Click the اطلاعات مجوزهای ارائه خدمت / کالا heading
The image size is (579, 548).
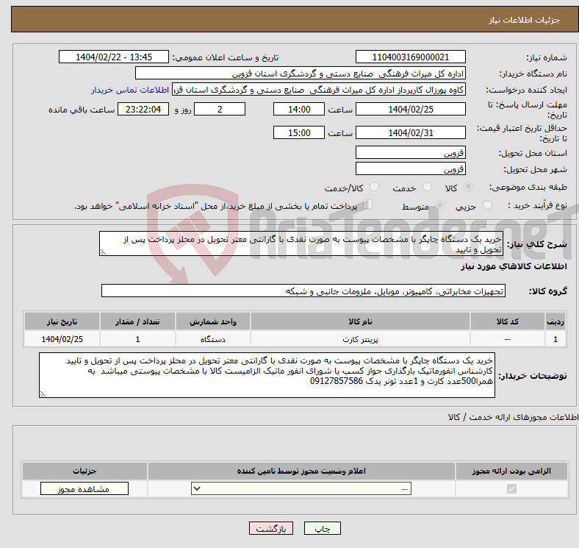[514, 417]
